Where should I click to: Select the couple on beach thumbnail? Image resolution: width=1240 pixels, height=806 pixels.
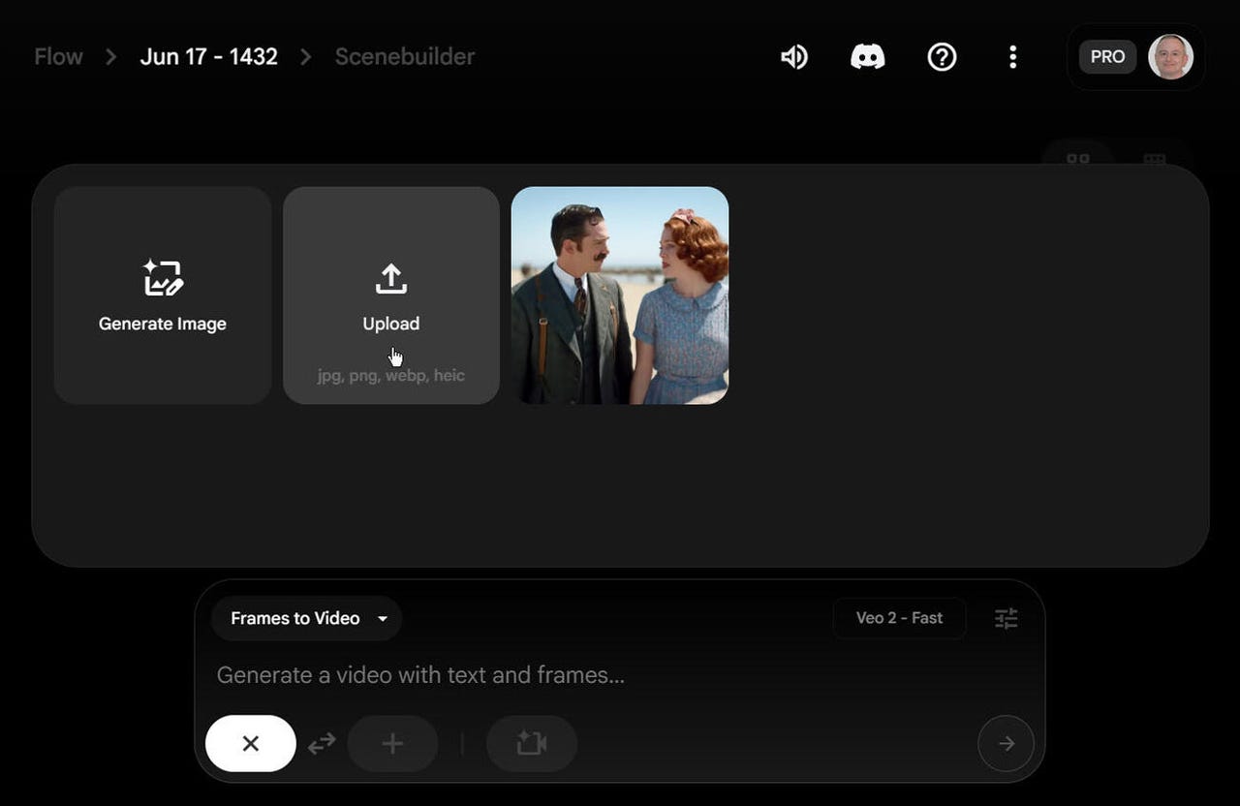(620, 295)
